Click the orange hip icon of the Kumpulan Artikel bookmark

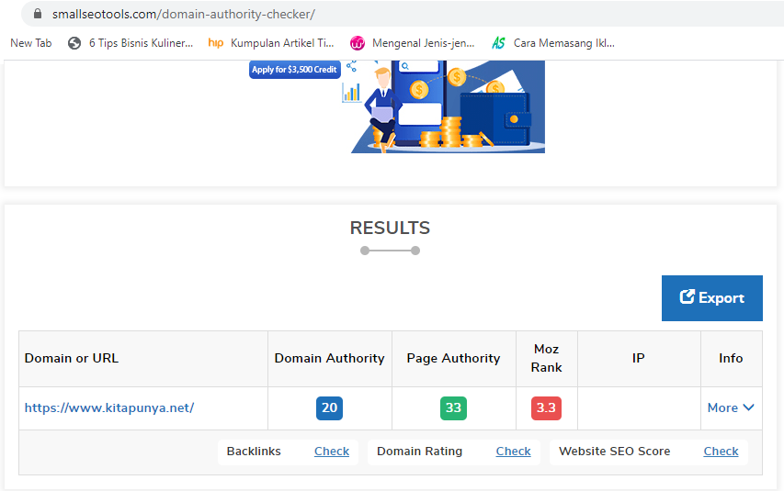point(216,42)
